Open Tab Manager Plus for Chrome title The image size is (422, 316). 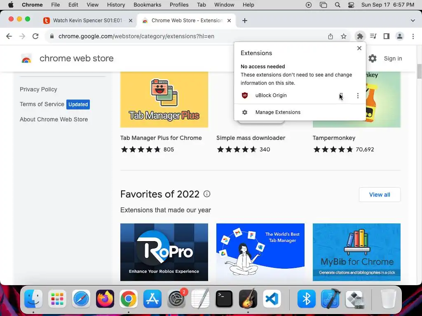161,138
